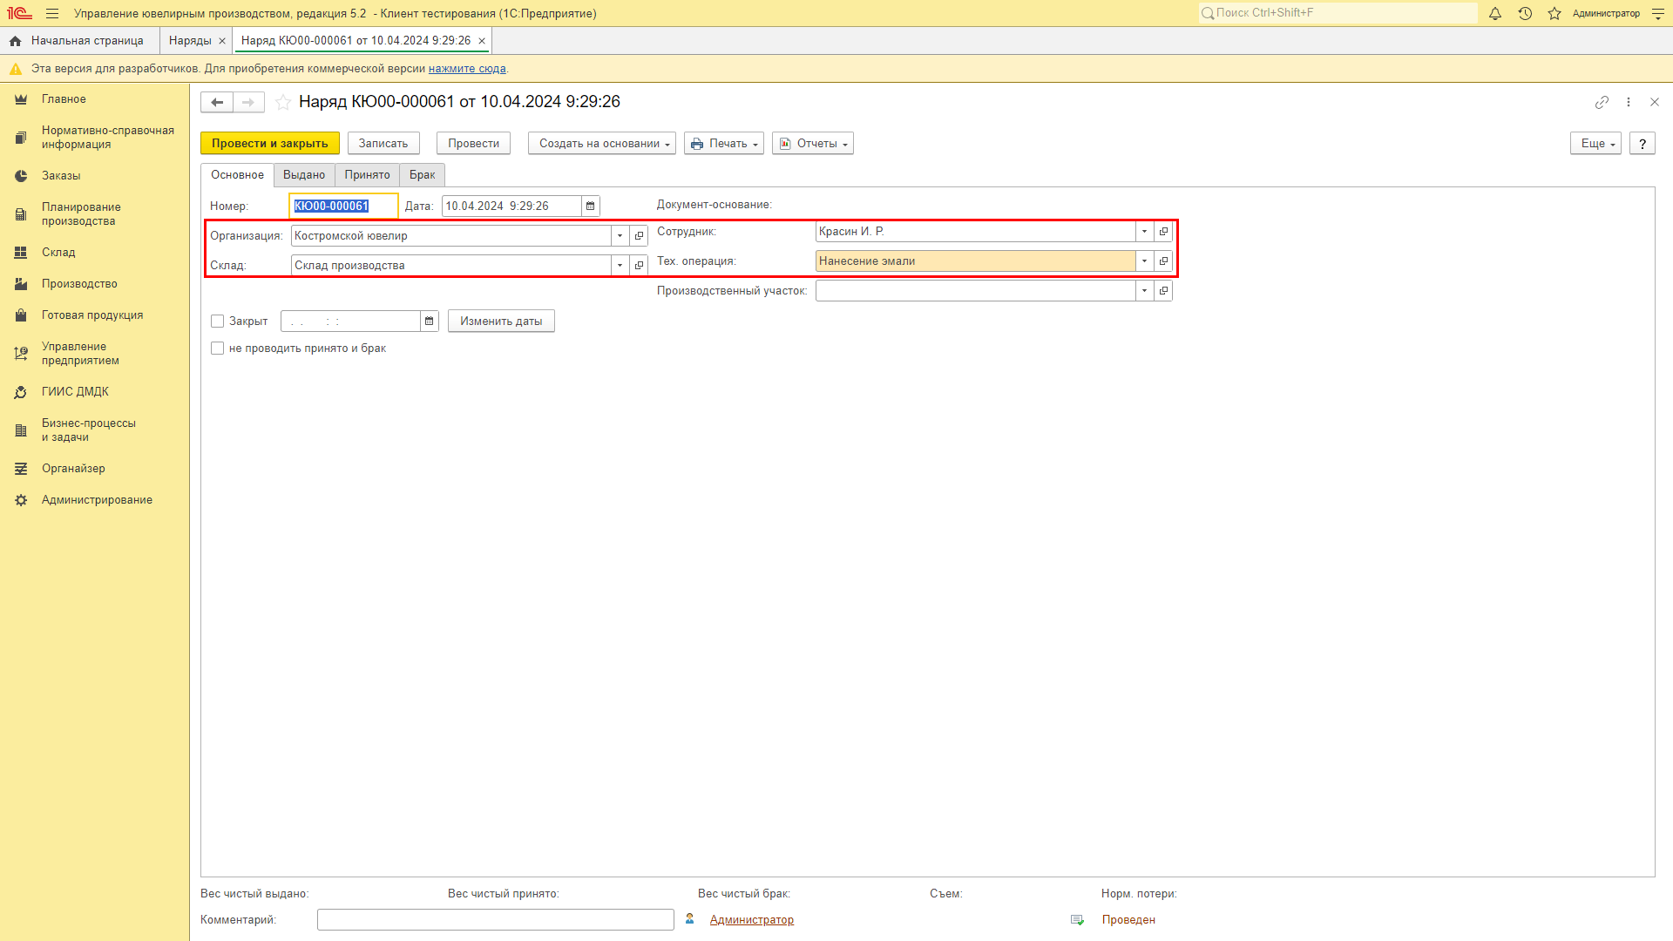The width and height of the screenshot is (1673, 941).
Task: Click the Номер field КЮ00-000061
Action: click(343, 206)
